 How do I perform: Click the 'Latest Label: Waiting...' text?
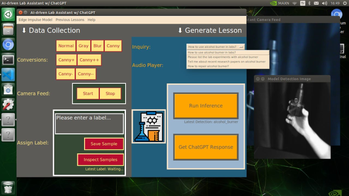tap(104, 169)
